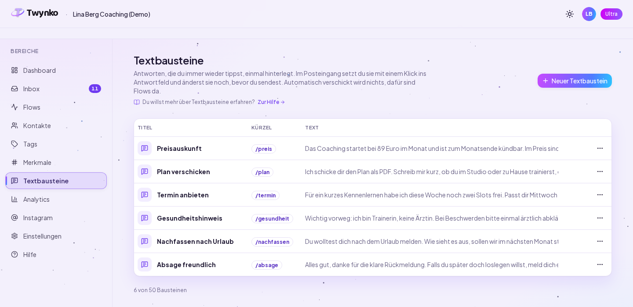Open more options for Termin anbieten

click(600, 195)
